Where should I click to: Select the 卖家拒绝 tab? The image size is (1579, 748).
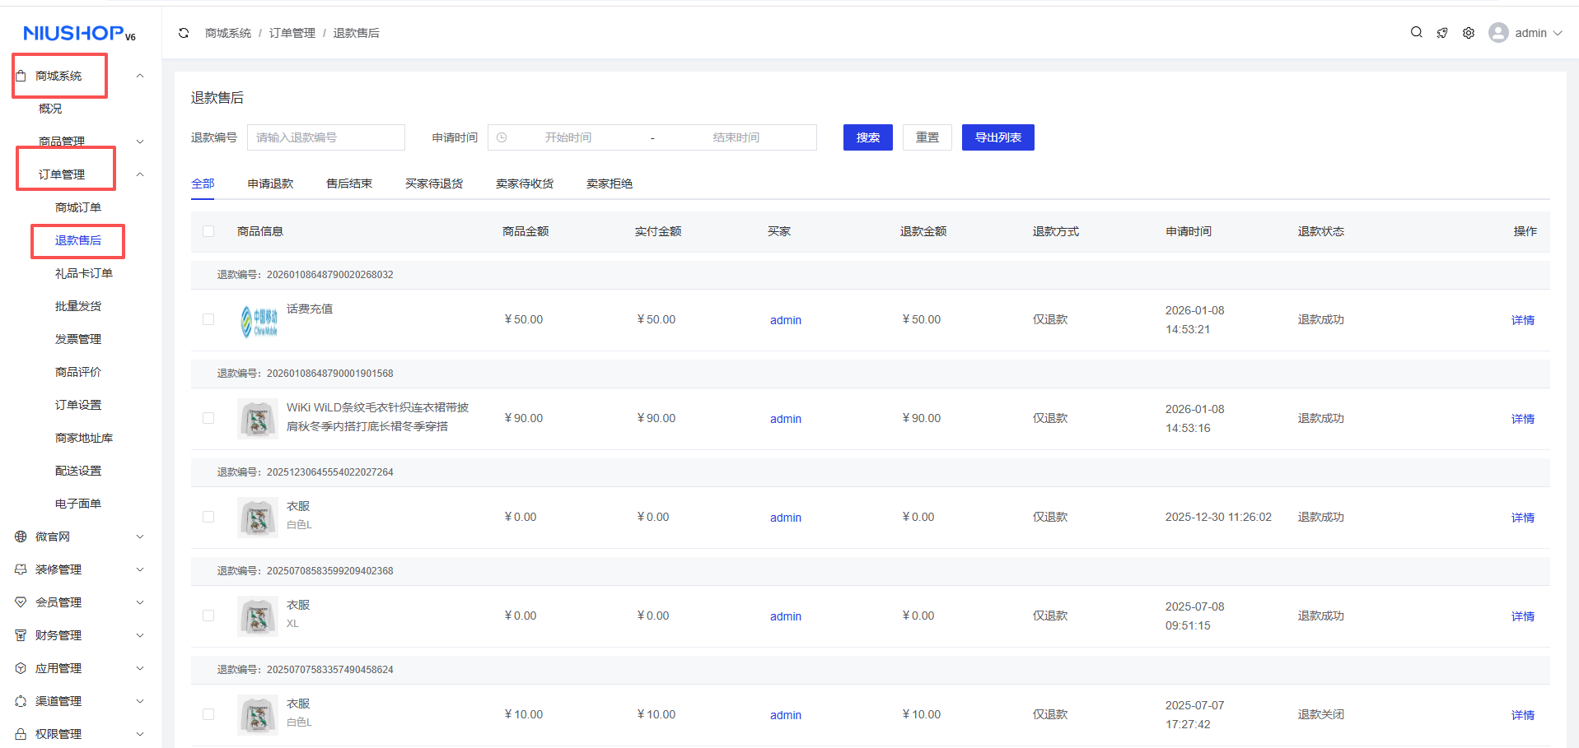[x=609, y=184]
